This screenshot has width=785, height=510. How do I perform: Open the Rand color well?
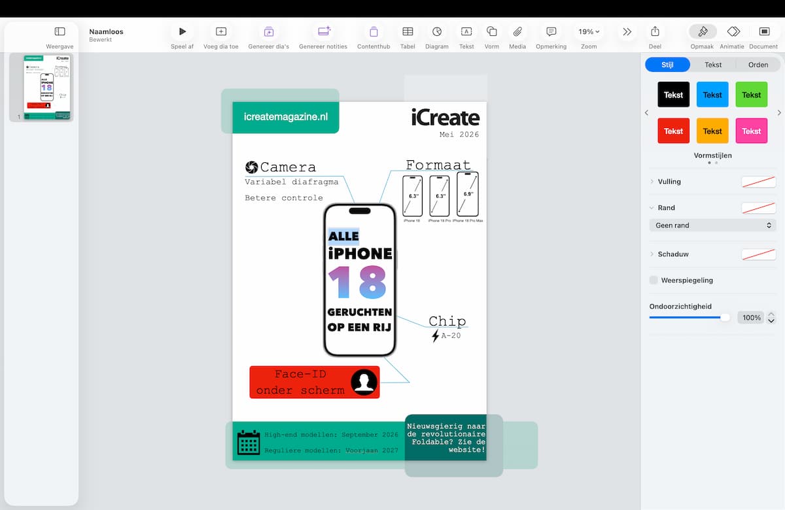pos(758,208)
